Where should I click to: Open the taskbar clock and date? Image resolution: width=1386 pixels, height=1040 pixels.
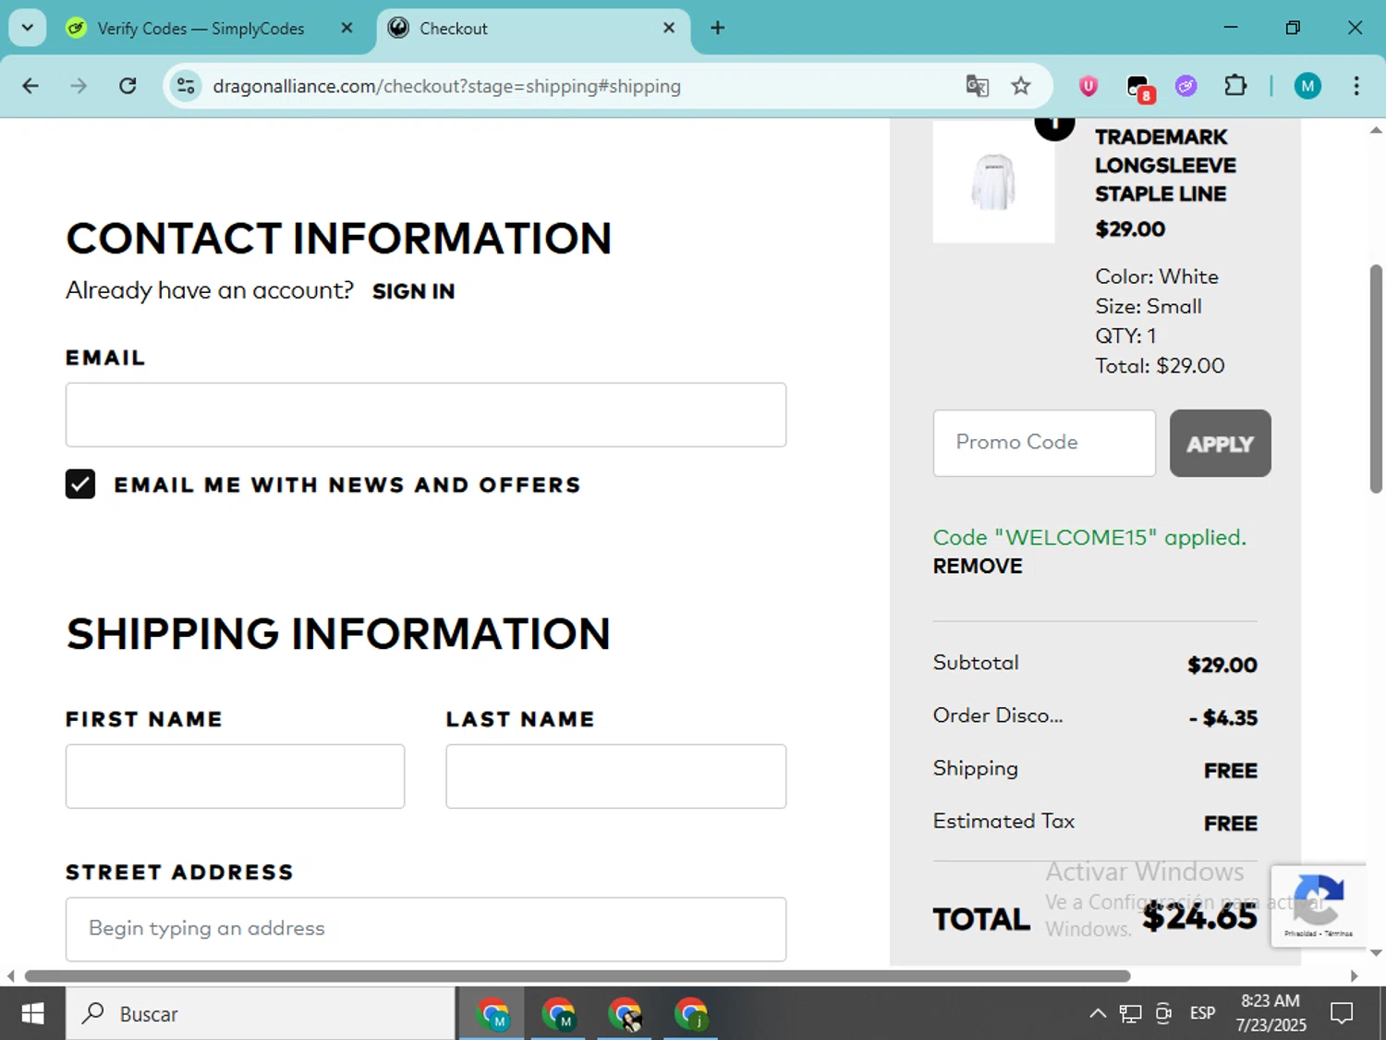pyautogui.click(x=1271, y=1013)
